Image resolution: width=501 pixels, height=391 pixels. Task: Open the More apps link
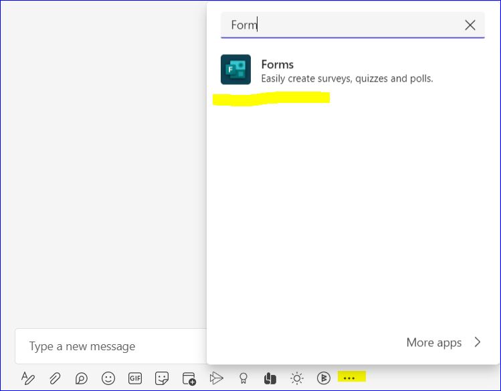(434, 342)
